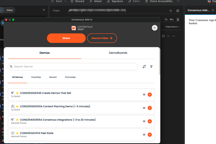The height and width of the screenshot is (144, 216).
Task: Open the Send options dropdown arrow
Action: 65,1
